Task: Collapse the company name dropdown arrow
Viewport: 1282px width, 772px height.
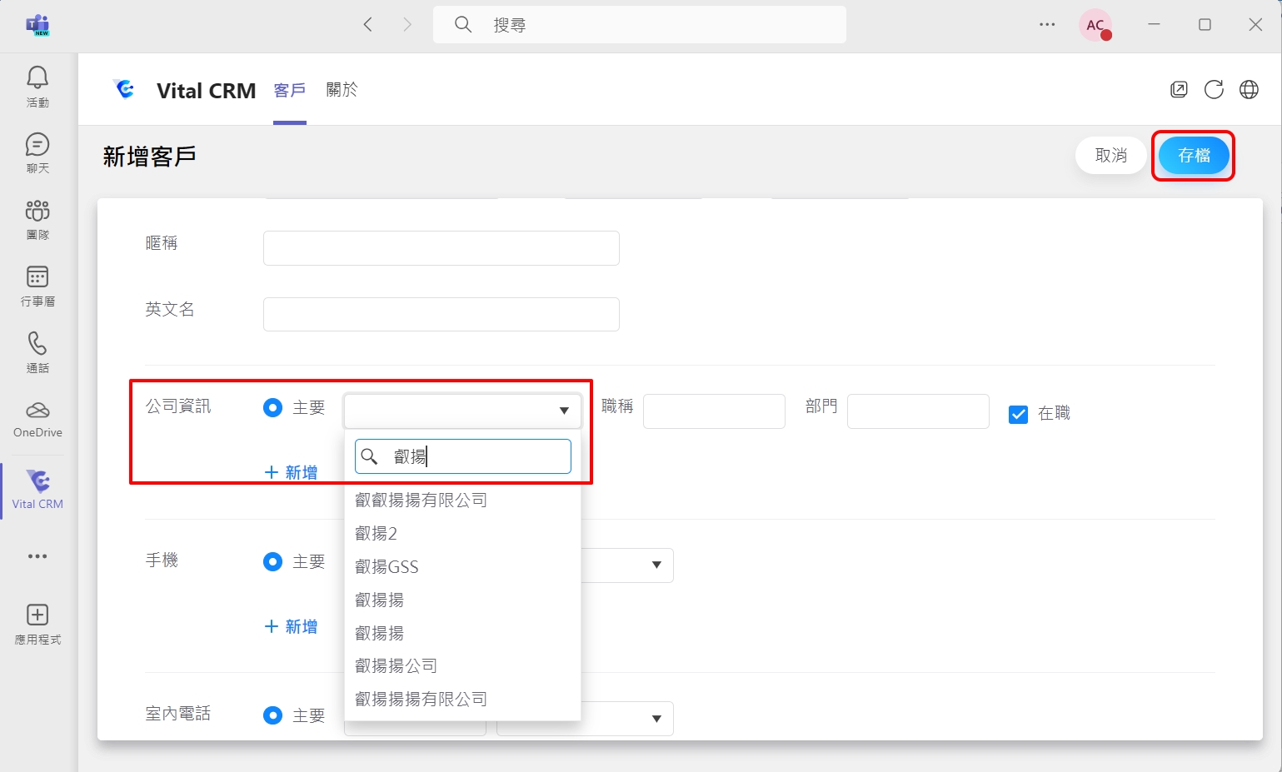Action: (x=564, y=411)
